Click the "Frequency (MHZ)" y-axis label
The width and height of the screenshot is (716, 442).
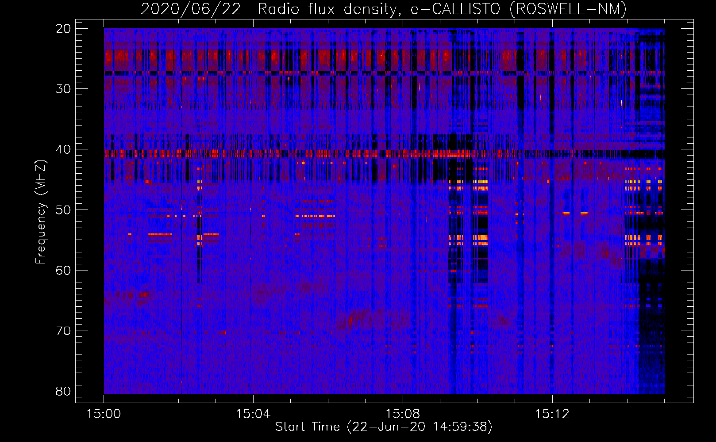(41, 212)
